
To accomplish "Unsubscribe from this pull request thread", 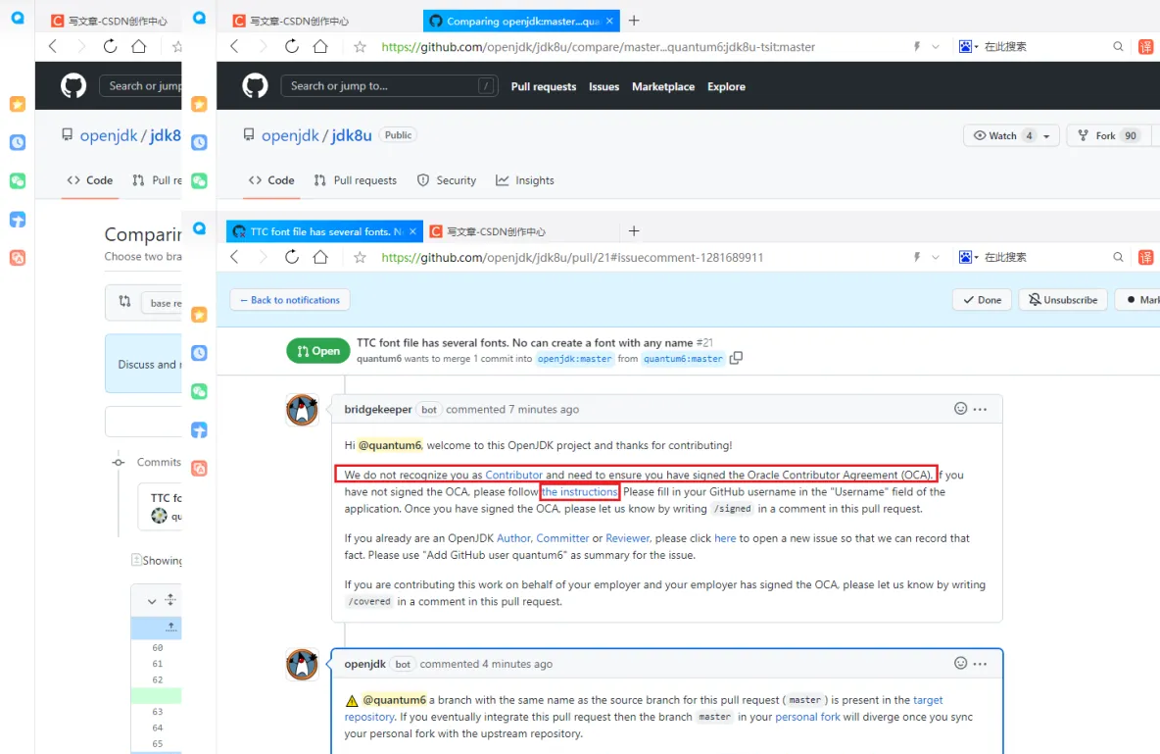I will click(1063, 300).
